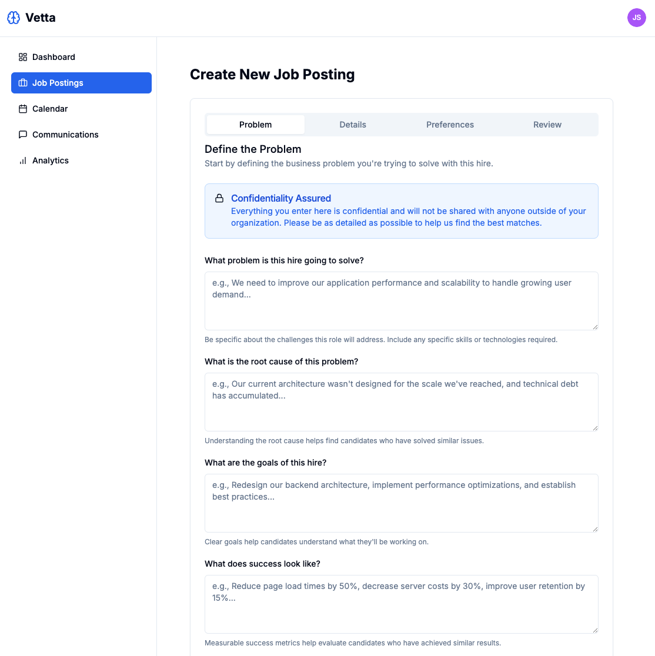Select the Dashboard grid icon in sidebar
The height and width of the screenshot is (656, 655).
(22, 57)
